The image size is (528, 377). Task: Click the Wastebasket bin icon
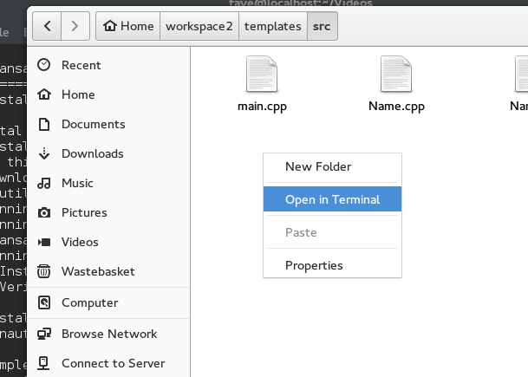click(44, 271)
